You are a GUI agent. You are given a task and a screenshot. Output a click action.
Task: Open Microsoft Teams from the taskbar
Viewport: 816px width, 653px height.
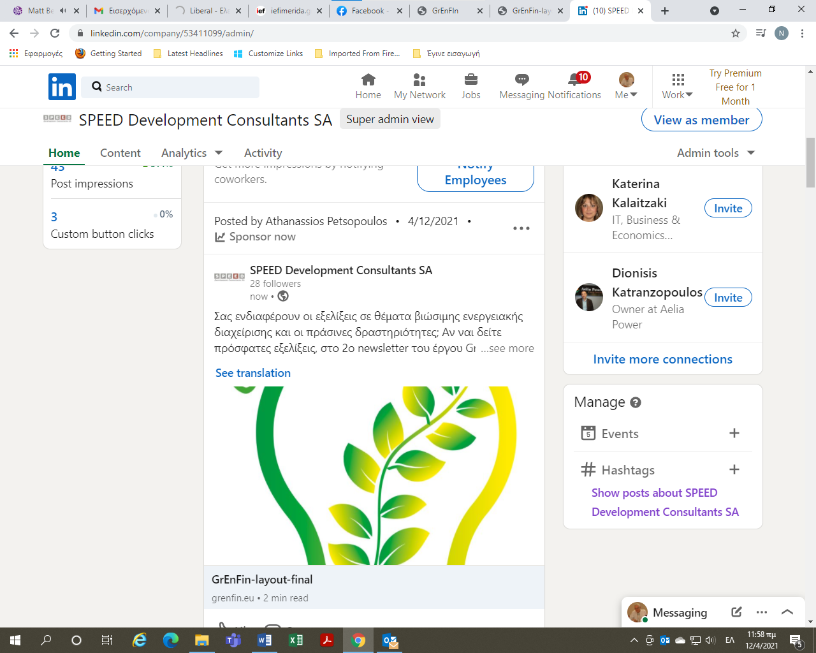[233, 640]
